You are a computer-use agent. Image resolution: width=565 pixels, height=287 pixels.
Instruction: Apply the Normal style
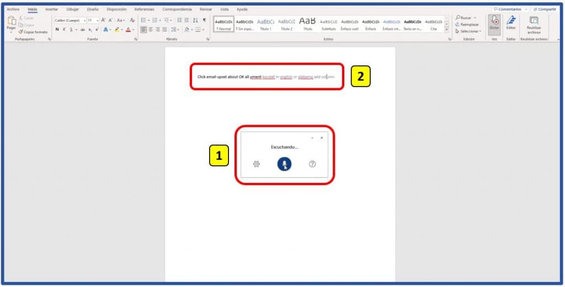coord(224,24)
